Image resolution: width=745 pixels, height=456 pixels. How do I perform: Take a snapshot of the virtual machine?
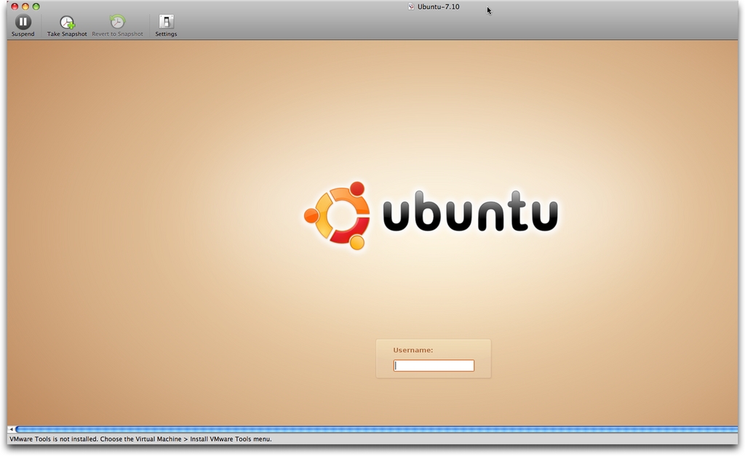[67, 23]
